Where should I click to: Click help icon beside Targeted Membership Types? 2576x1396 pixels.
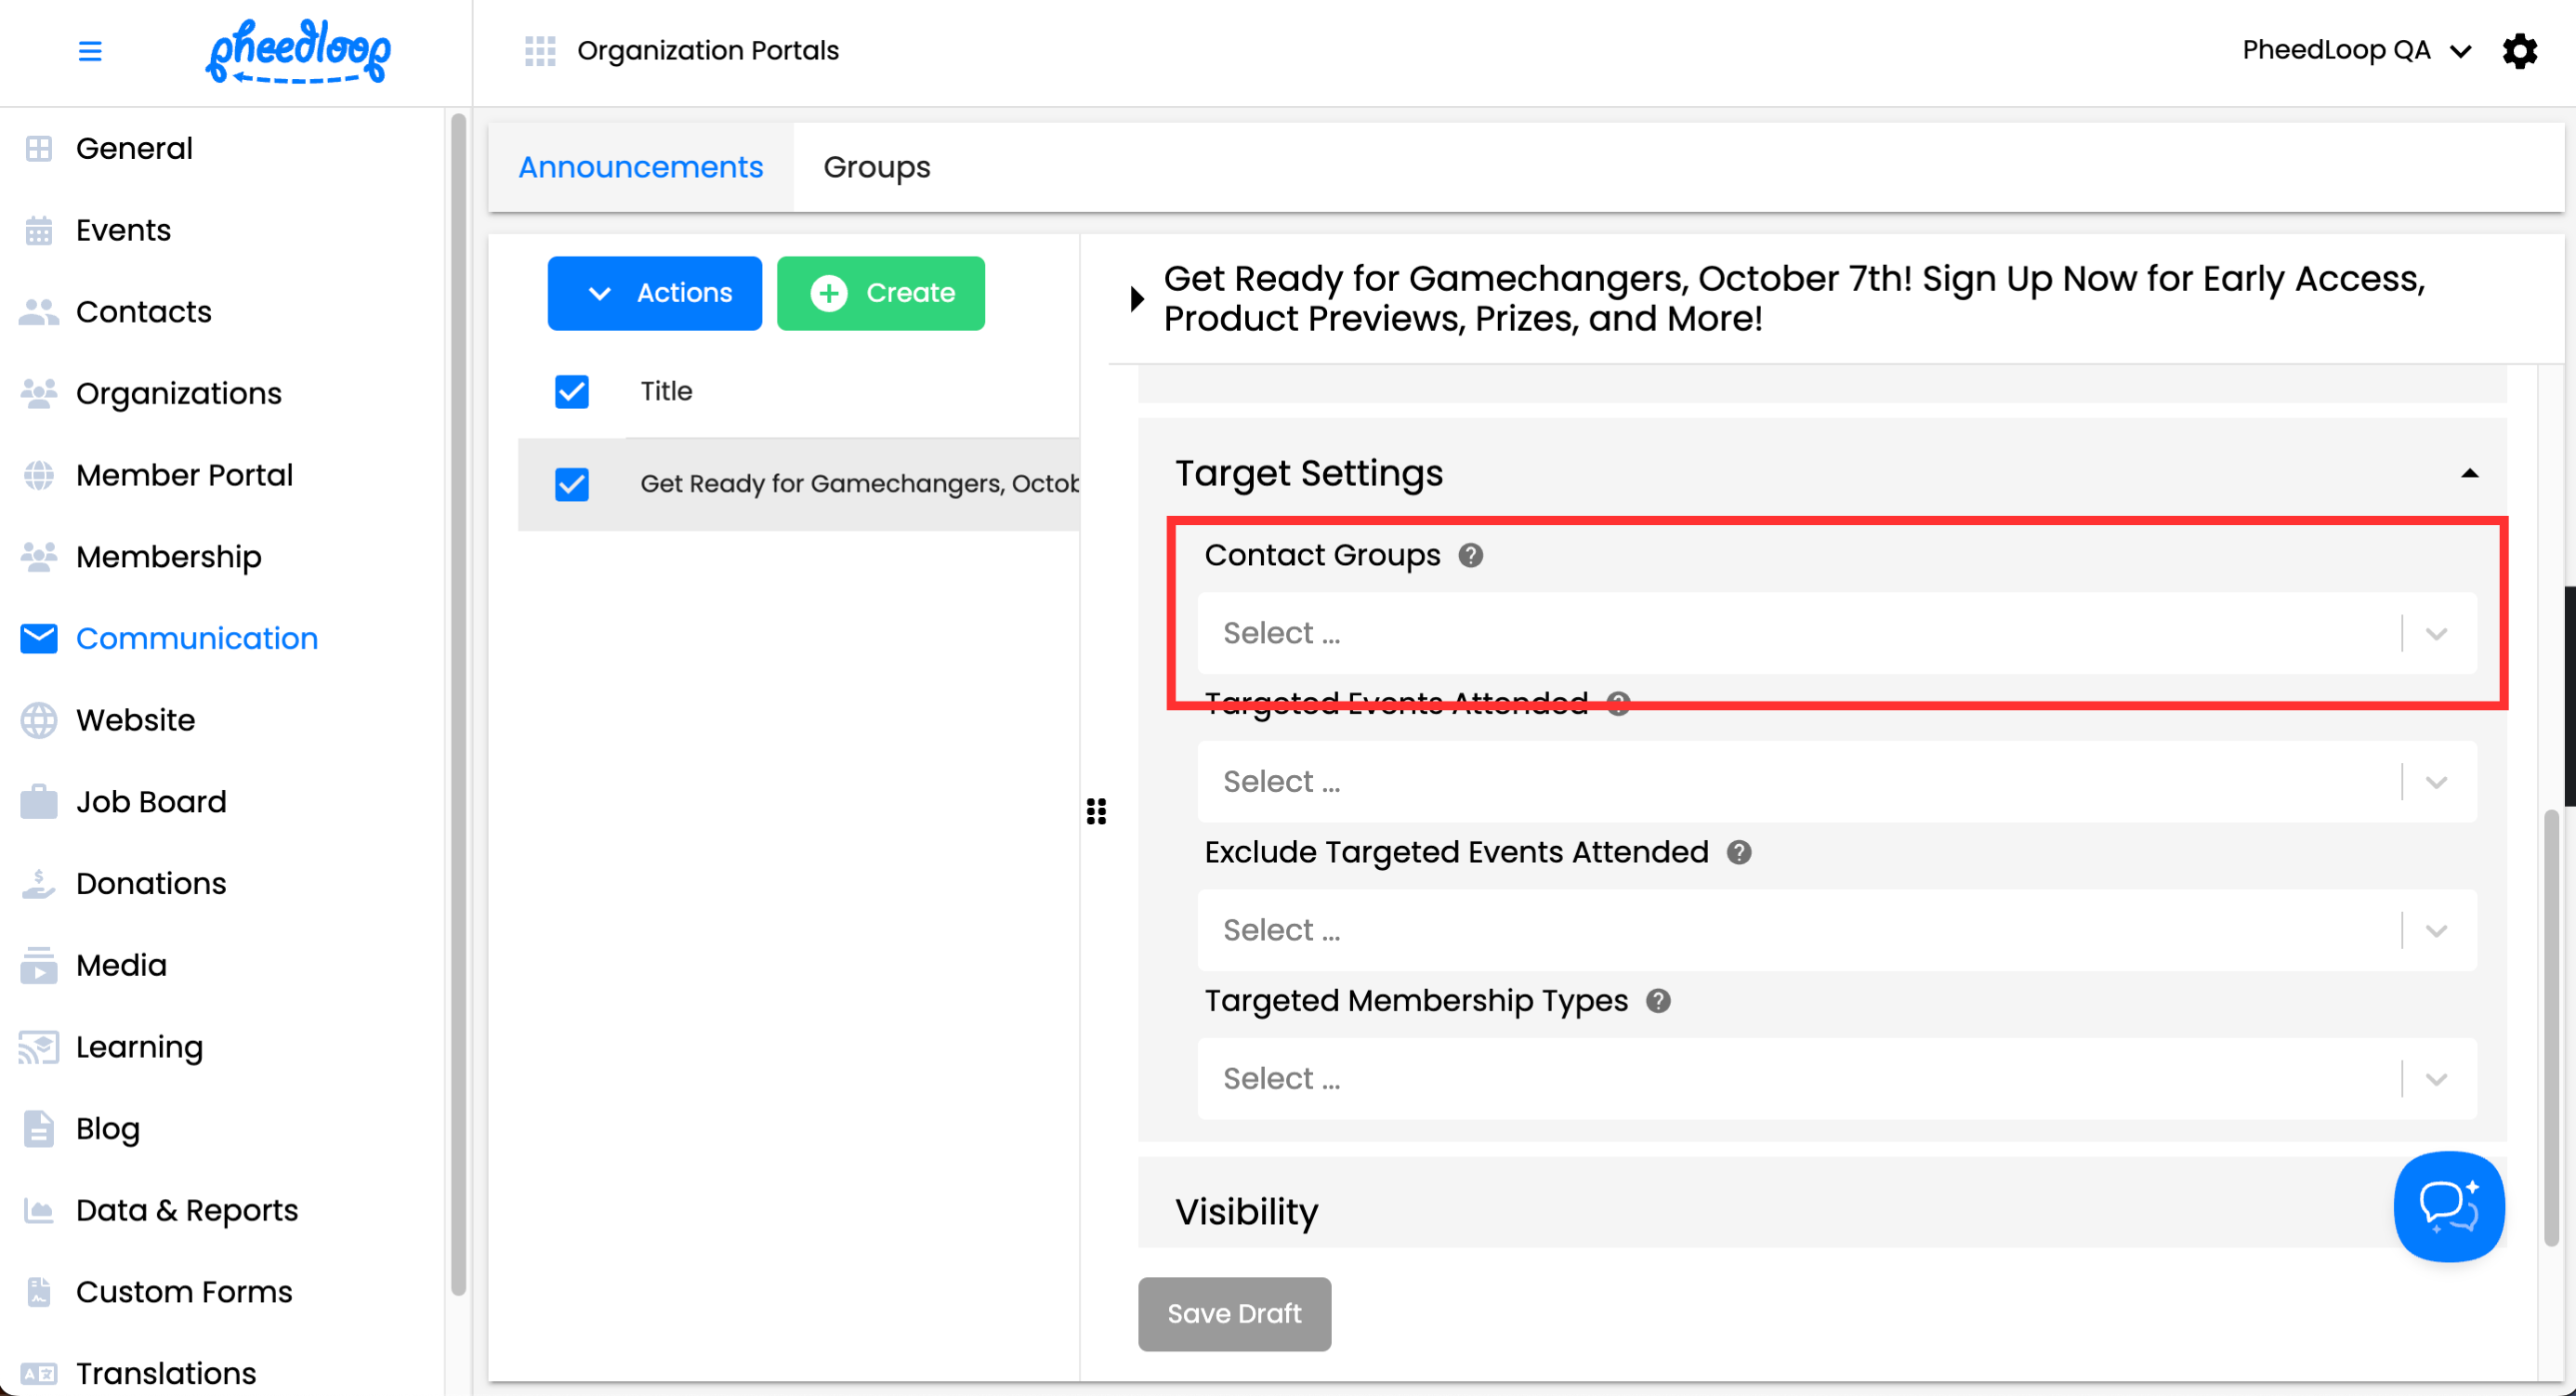1658,1001
